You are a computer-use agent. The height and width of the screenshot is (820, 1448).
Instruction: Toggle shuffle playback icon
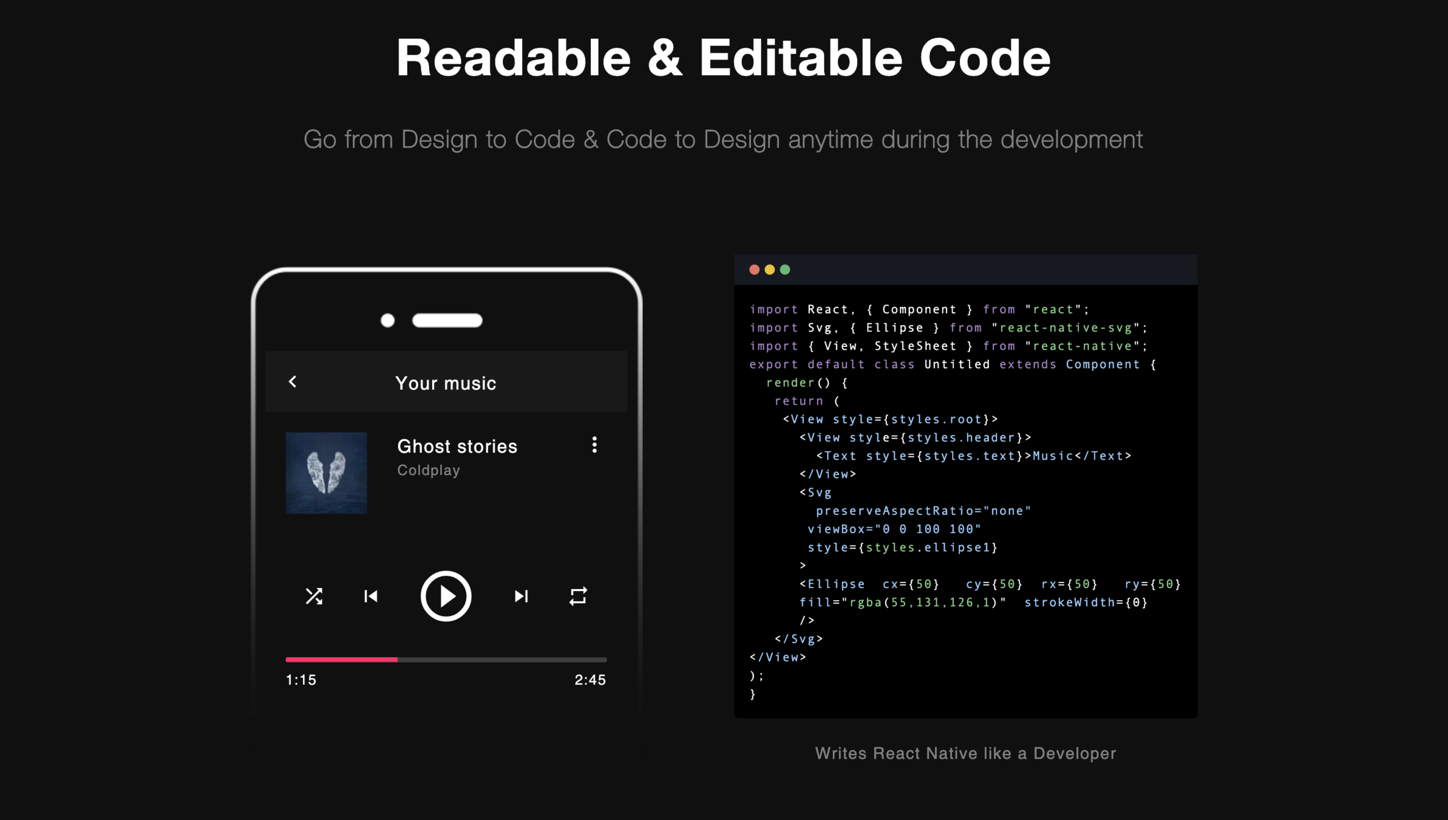[314, 596]
